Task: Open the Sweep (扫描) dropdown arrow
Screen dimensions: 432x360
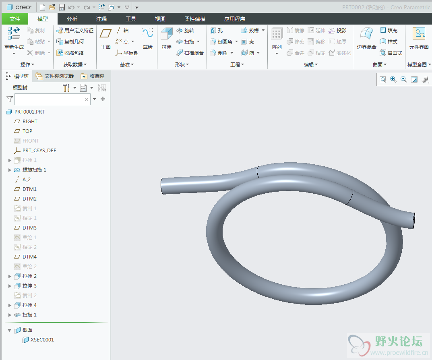Action: coord(198,41)
